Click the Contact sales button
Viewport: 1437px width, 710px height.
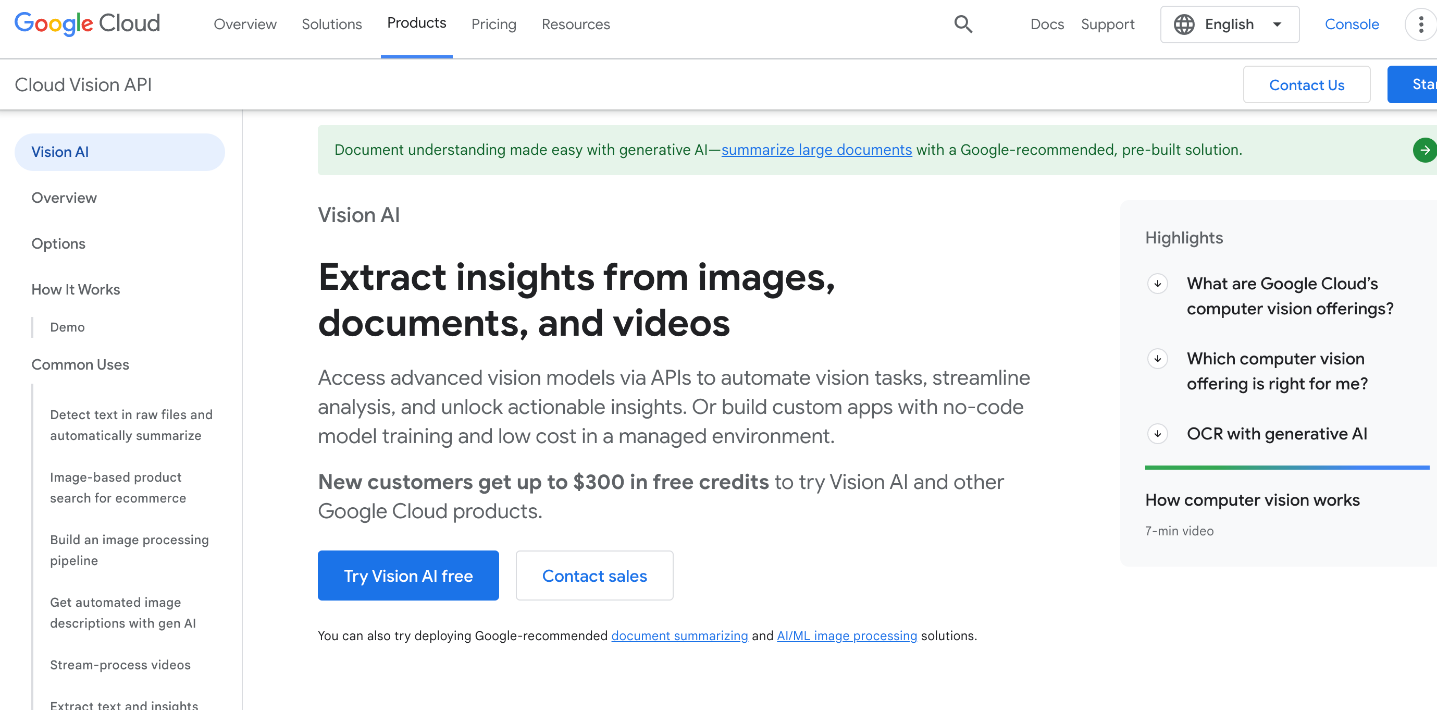(x=594, y=576)
